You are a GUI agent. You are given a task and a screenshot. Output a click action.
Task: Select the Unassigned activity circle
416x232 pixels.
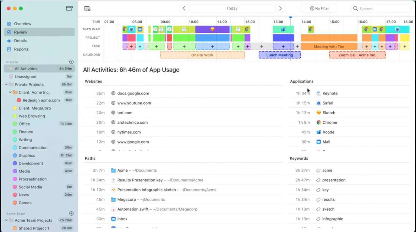pyautogui.click(x=11, y=76)
